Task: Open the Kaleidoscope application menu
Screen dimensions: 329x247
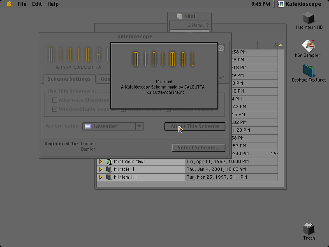Action: (299, 4)
